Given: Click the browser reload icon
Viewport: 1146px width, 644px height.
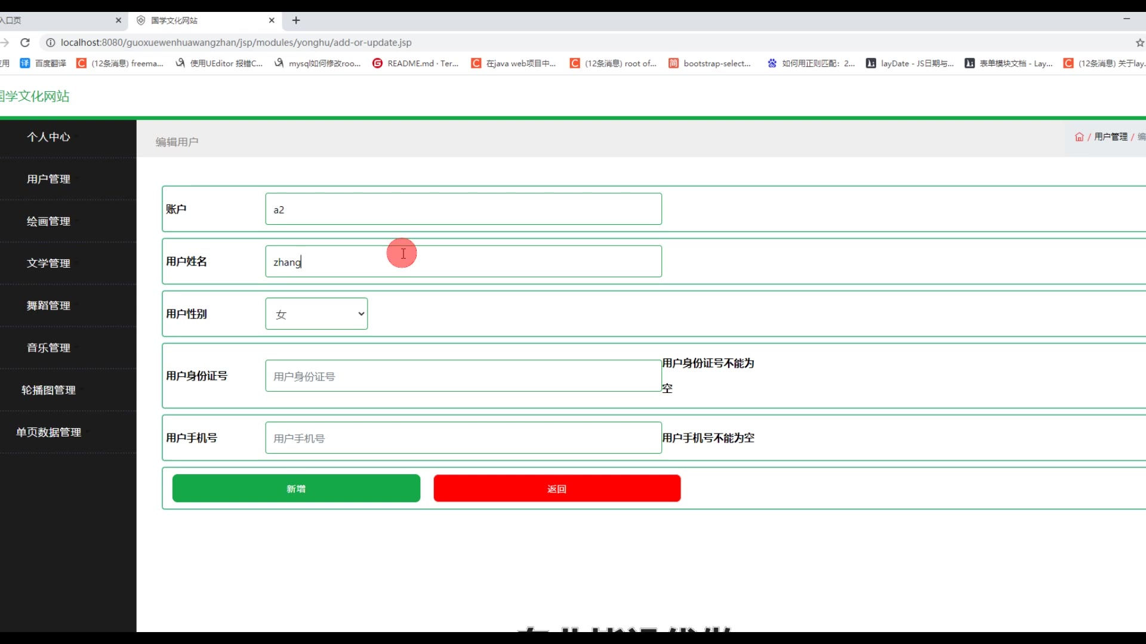Looking at the screenshot, I should (x=25, y=42).
